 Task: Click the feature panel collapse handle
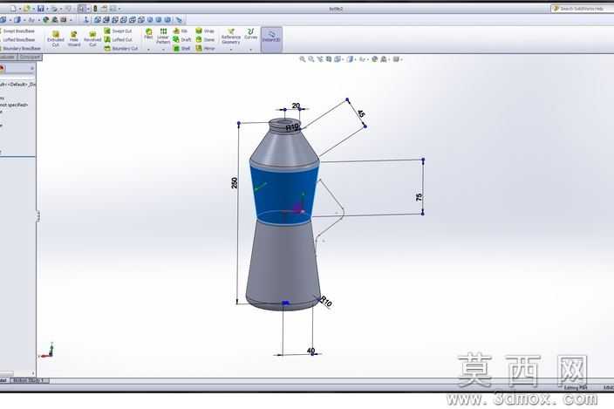pyautogui.click(x=38, y=215)
